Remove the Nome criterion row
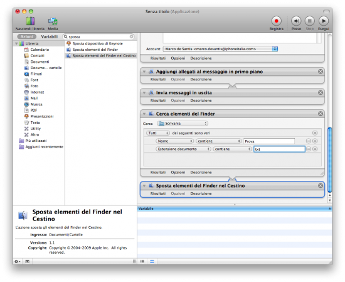The height and width of the screenshot is (282, 345). (309, 141)
